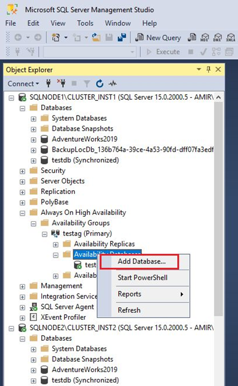This screenshot has width=238, height=386.
Task: Open Activity Monitor icon in Object Explorer
Action: pos(112,84)
